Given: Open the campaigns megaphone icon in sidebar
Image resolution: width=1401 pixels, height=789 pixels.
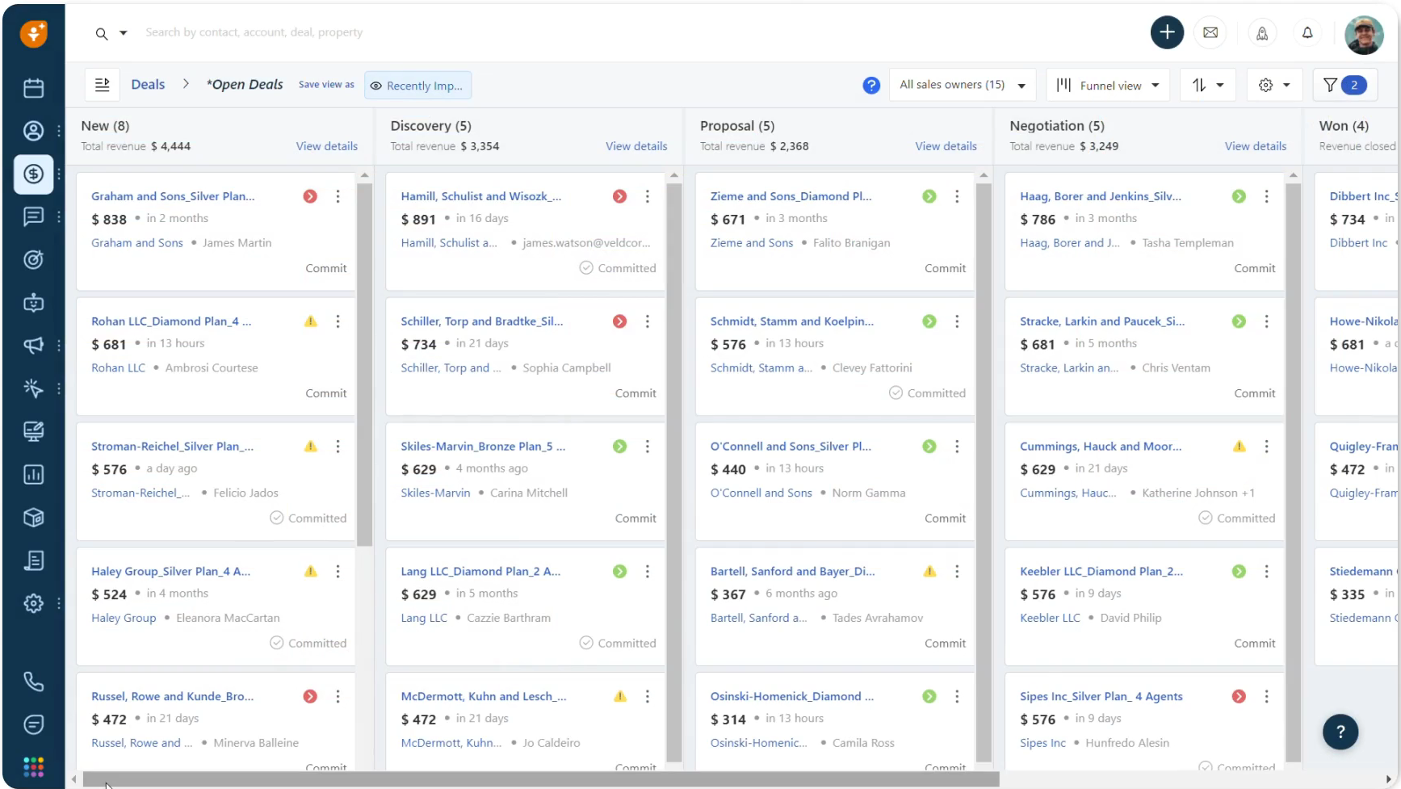Looking at the screenshot, I should coord(33,346).
